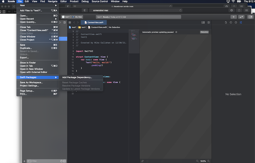Screen dimensions: 255x163
Task: Click the add editor on right icon
Action: click(x=209, y=22)
